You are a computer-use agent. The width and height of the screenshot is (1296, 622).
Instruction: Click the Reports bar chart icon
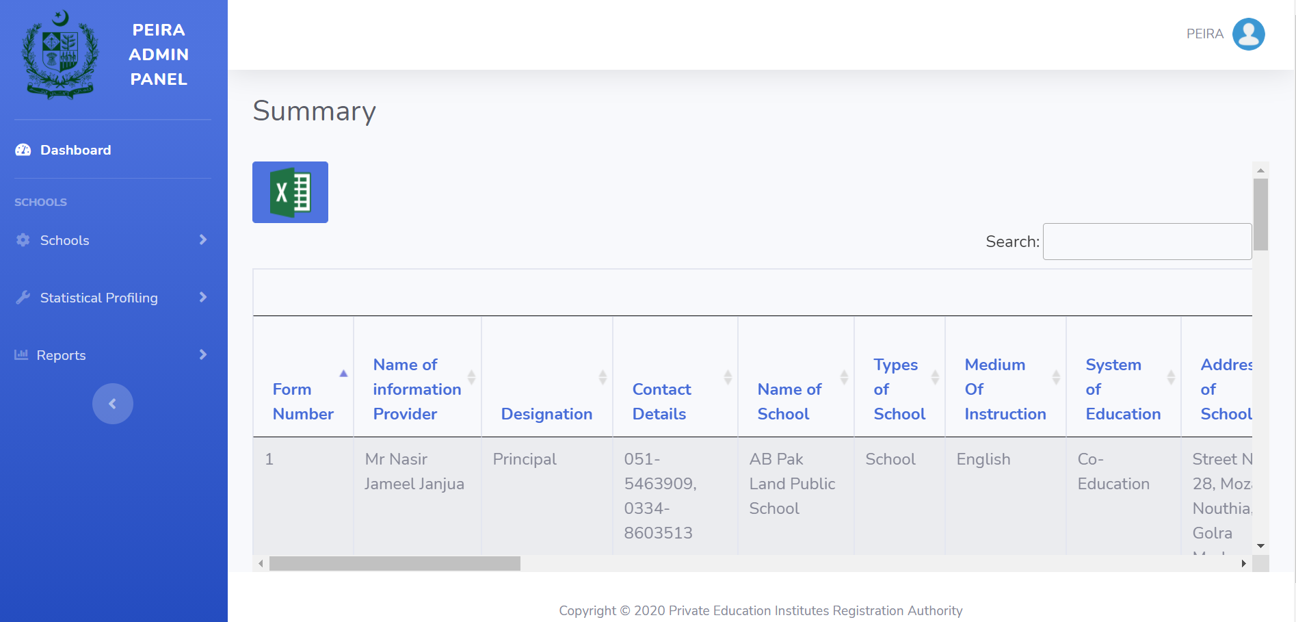tap(21, 355)
